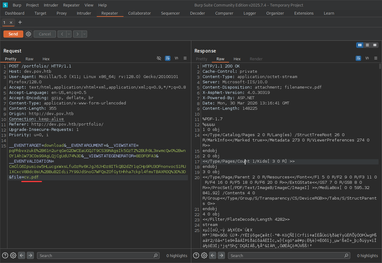Expand the forward history dropdown arrow
This screenshot has height=263, width=382.
pos(84,34)
